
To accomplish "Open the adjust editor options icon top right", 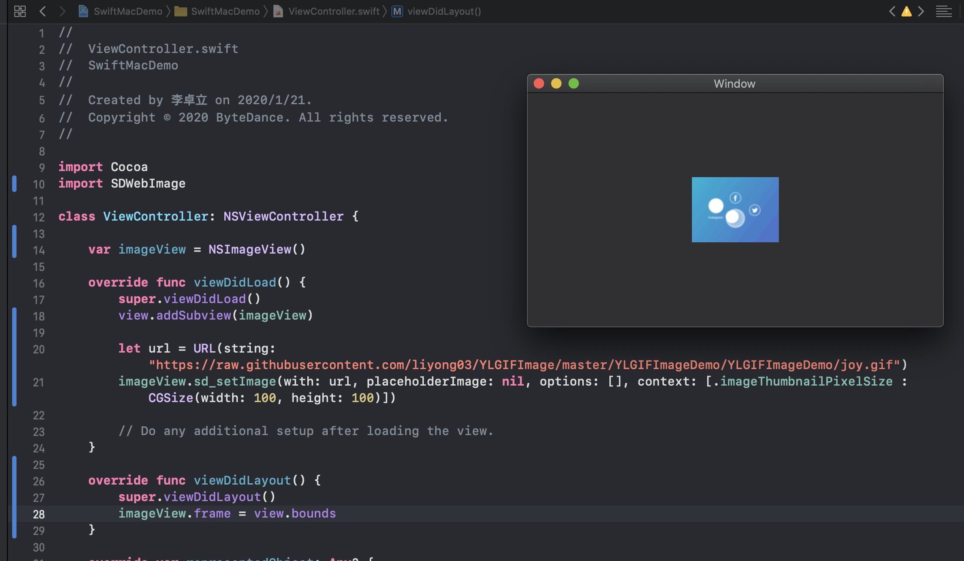I will coord(944,11).
